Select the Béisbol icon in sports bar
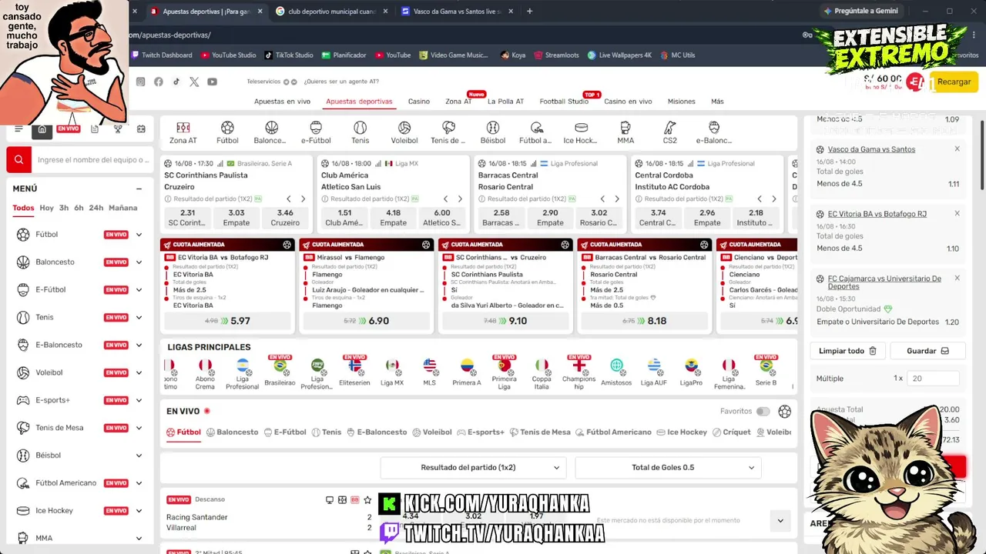Image resolution: width=986 pixels, height=554 pixels. coord(493,128)
